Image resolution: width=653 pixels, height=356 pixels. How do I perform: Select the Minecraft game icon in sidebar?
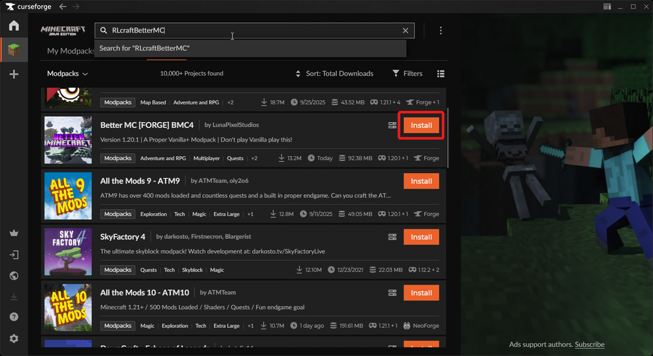point(14,50)
